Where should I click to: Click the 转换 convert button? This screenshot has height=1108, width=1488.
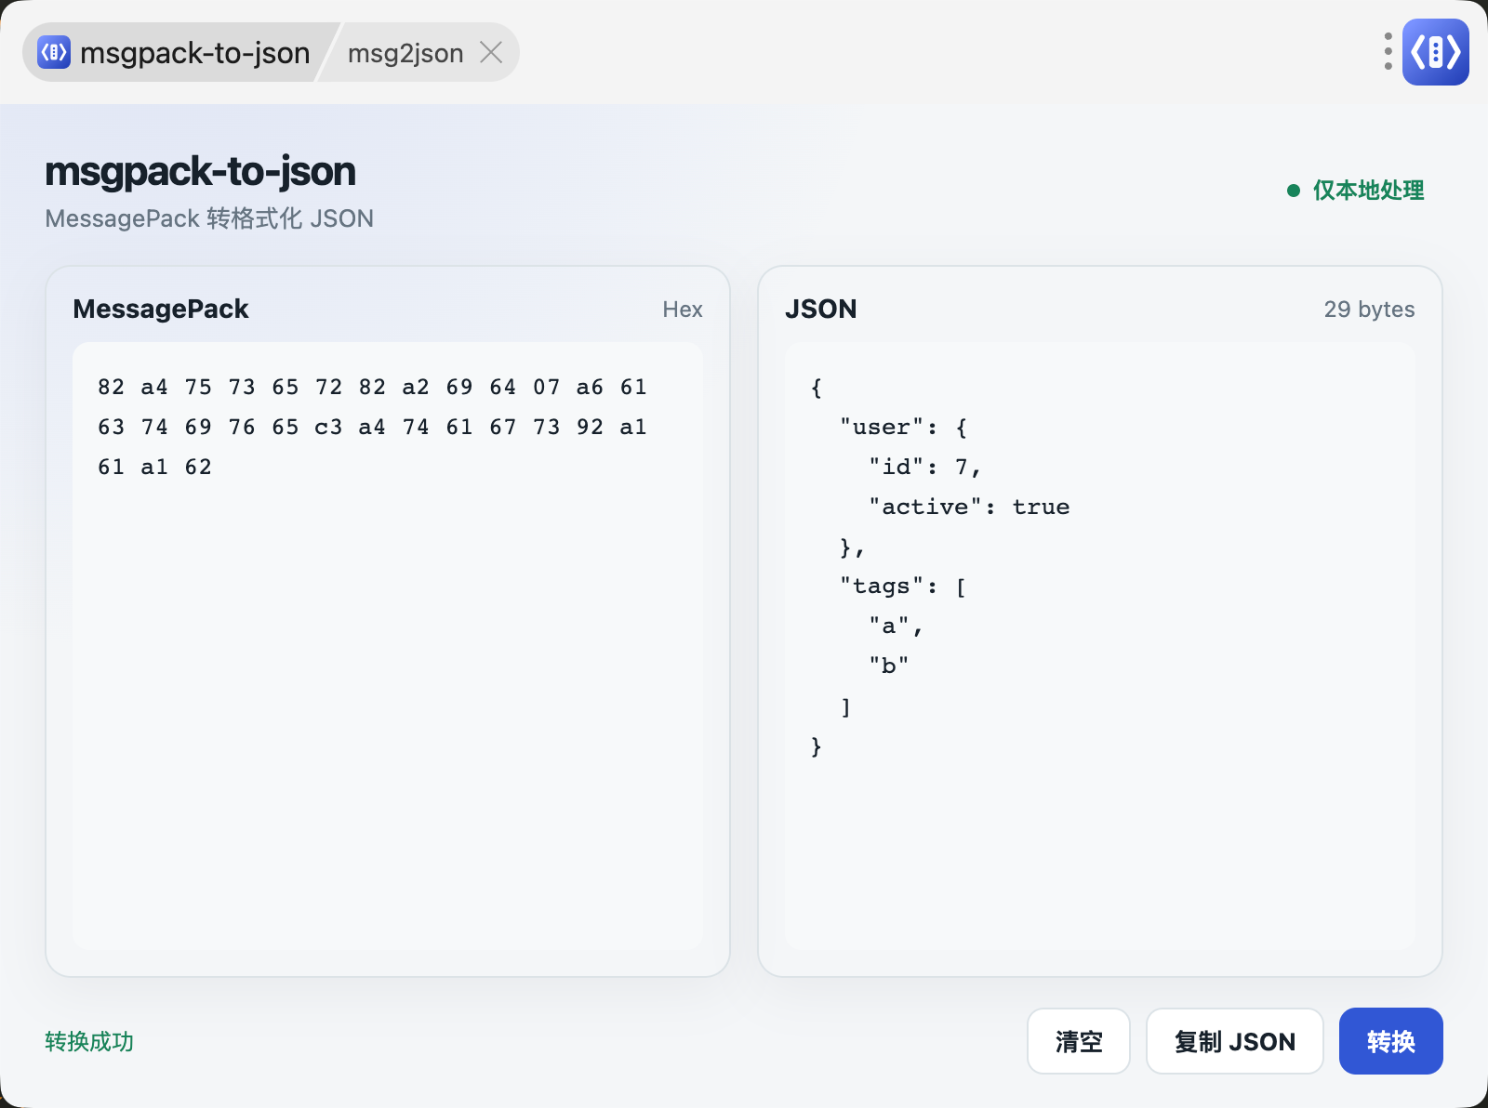pos(1390,1041)
